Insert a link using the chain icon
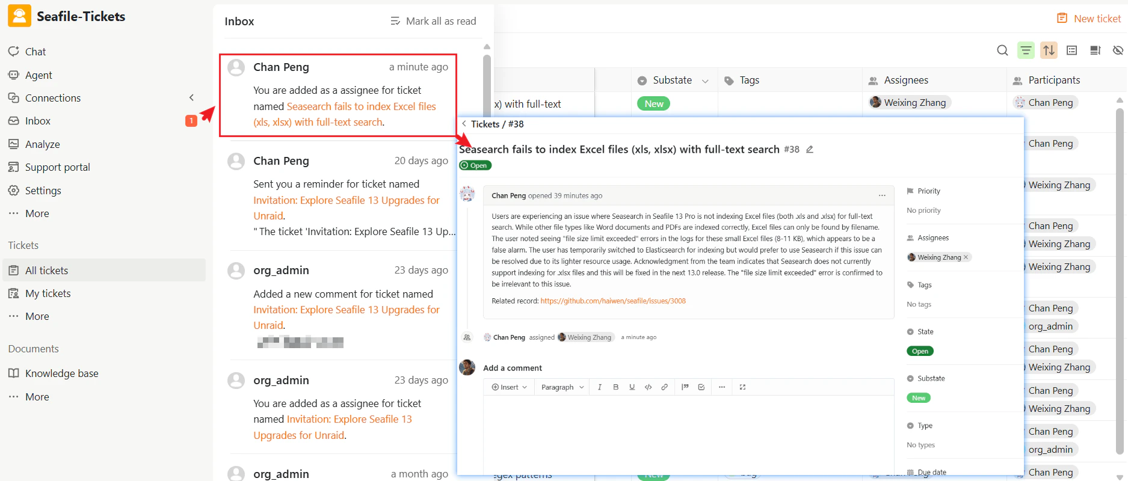Image resolution: width=1128 pixels, height=481 pixels. tap(664, 387)
